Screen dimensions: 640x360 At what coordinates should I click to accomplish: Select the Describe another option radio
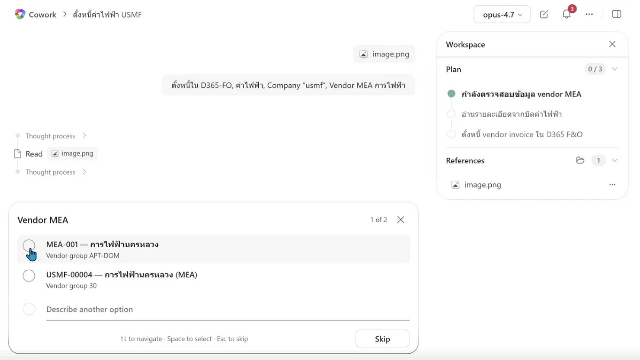click(x=29, y=309)
